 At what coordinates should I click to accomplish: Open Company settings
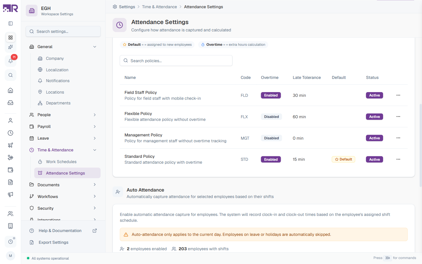[67, 58]
